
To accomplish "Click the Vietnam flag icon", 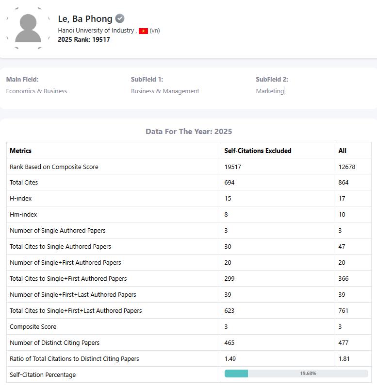I will coord(143,31).
